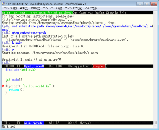Viewport: 159px width, 130px height.
Task: Click the red 'stopped' status indicator
Action: (99, 66)
